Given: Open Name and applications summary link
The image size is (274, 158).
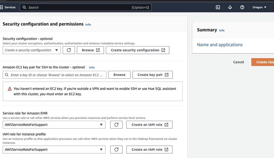Looking at the screenshot, I should pos(220,45).
